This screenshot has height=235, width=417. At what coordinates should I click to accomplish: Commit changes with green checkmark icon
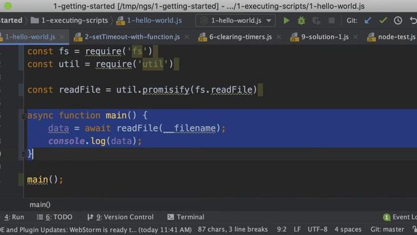coord(382,20)
